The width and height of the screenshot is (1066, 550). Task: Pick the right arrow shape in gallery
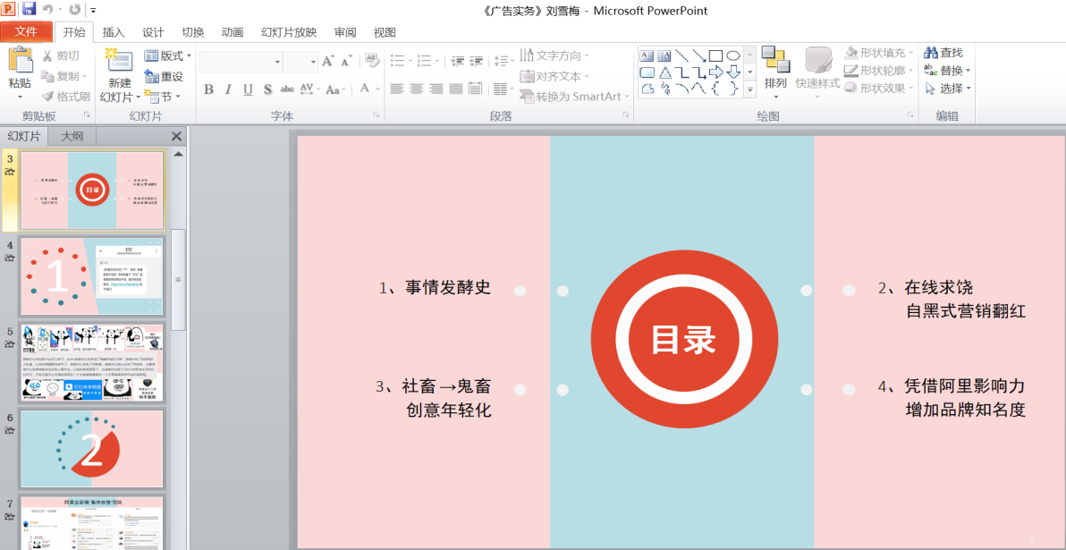tap(715, 72)
